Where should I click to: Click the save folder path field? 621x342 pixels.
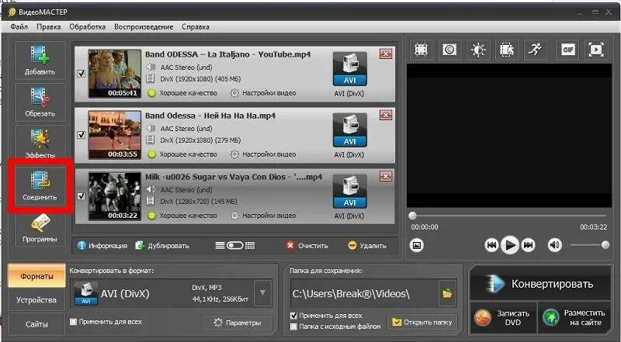(x=364, y=293)
